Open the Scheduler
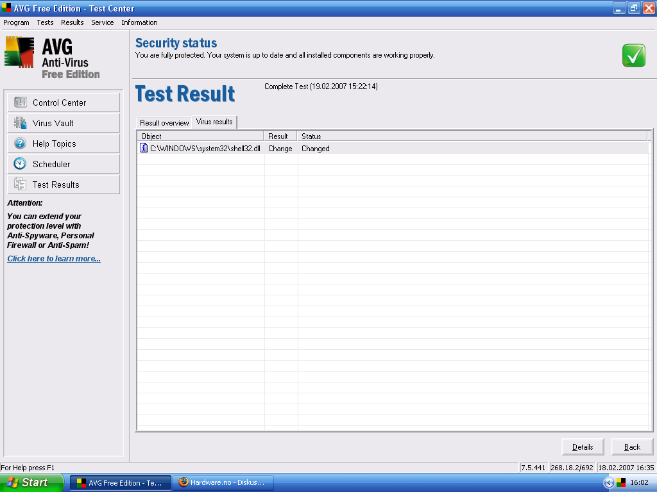657x492 pixels. (x=64, y=164)
